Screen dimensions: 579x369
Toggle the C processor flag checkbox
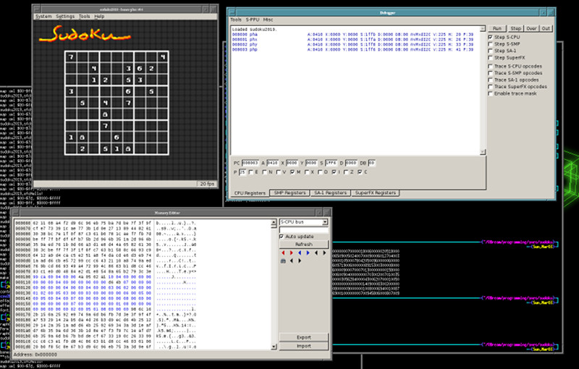[x=360, y=172]
